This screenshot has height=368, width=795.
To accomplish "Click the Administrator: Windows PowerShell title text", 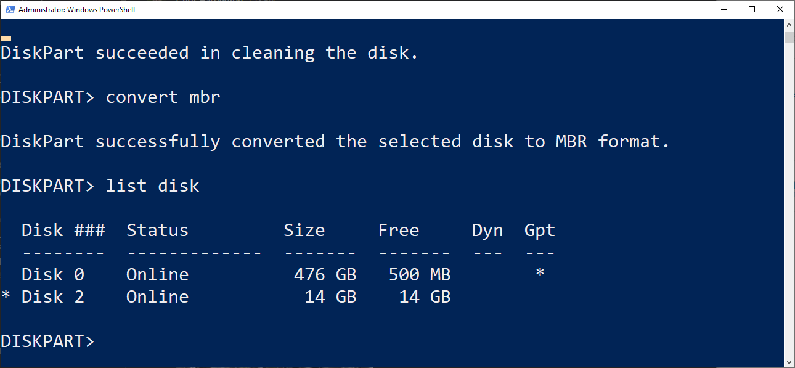I will point(77,10).
